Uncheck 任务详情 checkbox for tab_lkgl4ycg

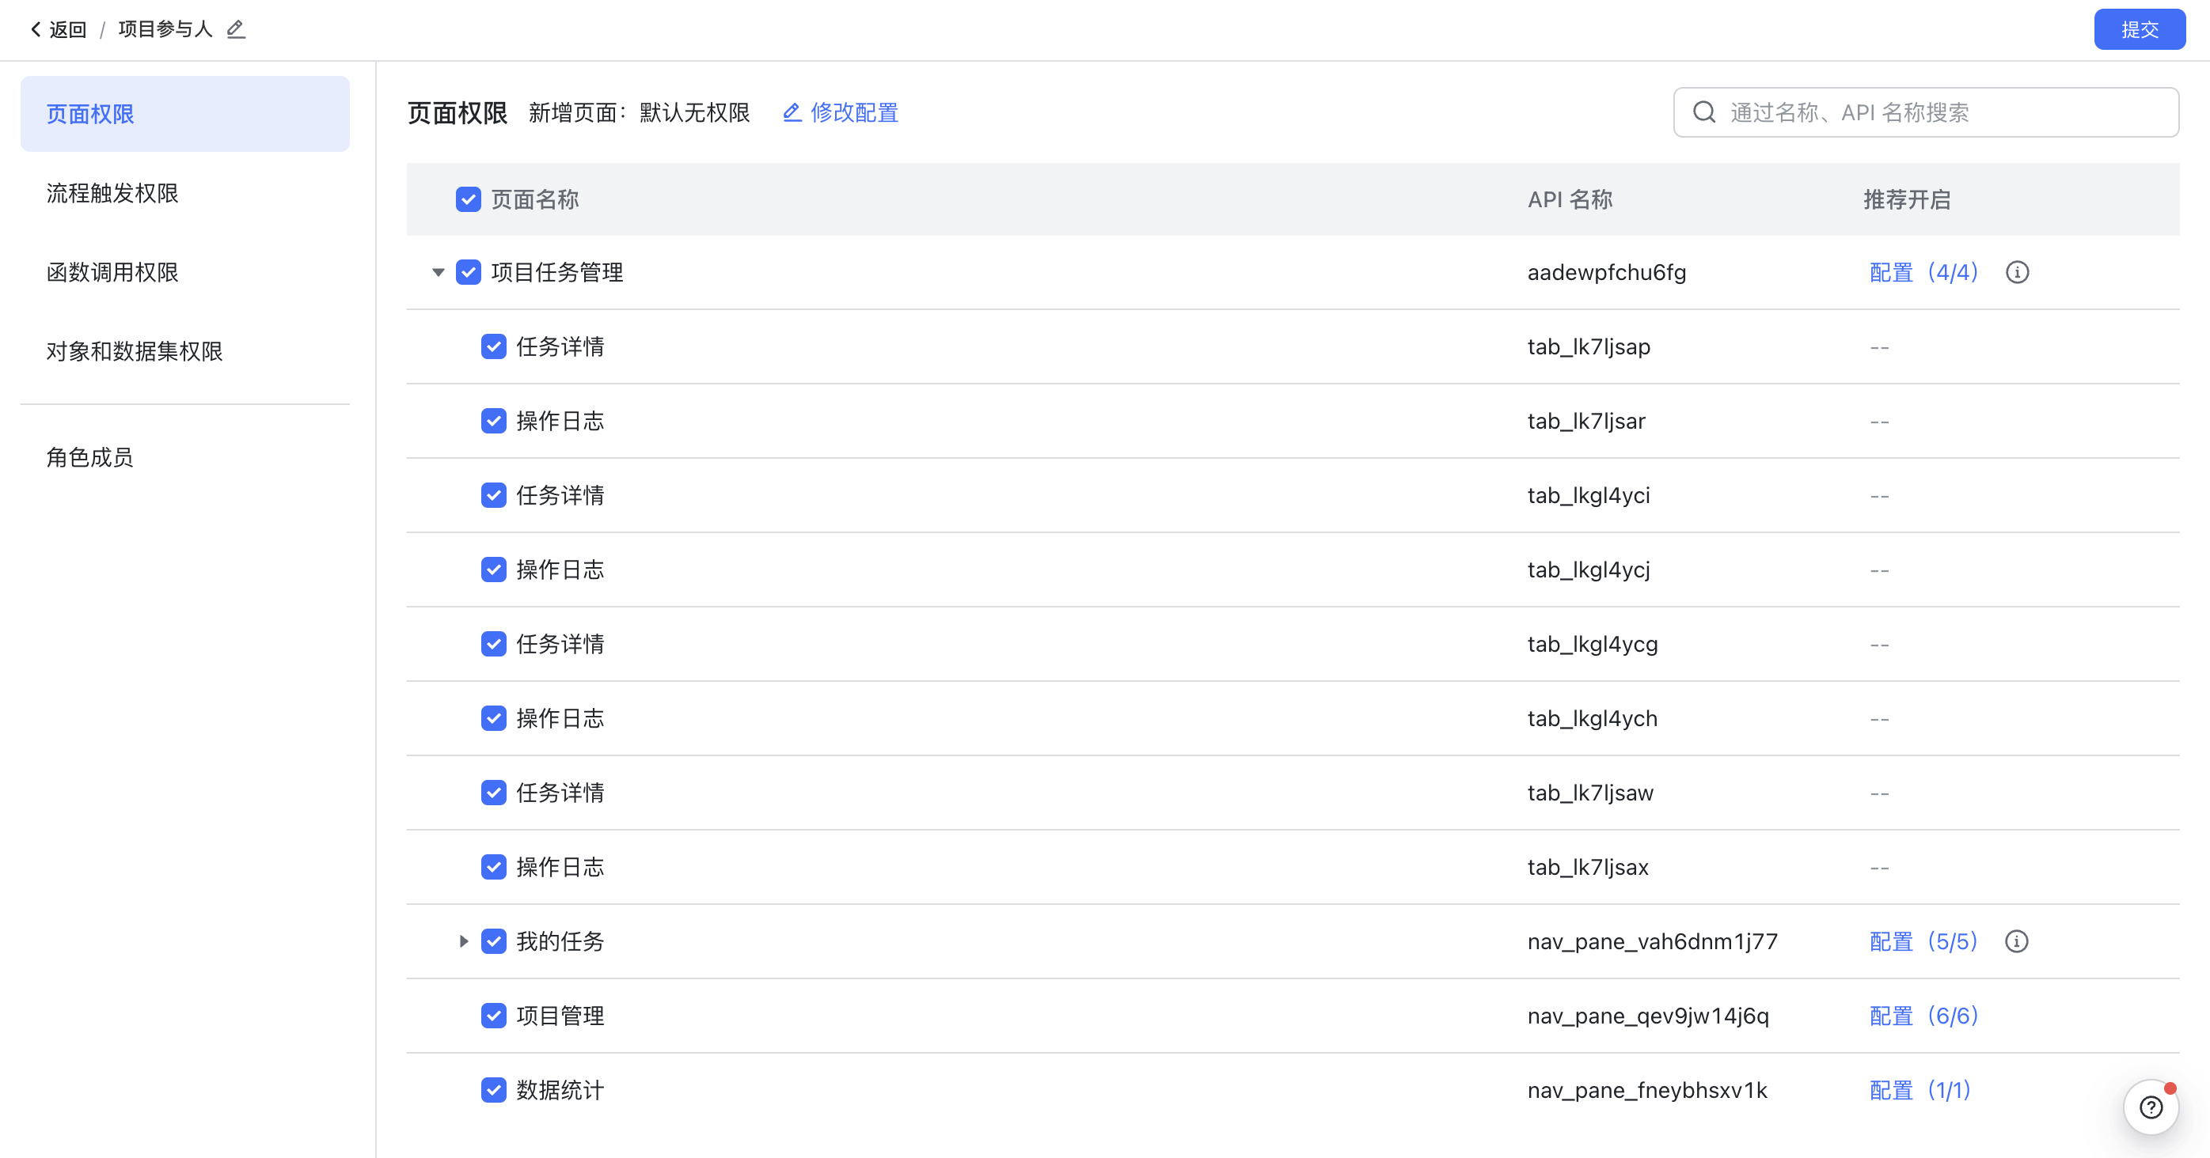coord(494,644)
